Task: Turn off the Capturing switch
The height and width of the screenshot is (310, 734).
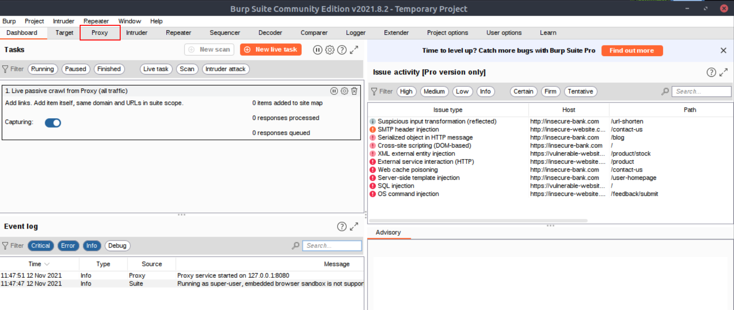Action: point(53,123)
